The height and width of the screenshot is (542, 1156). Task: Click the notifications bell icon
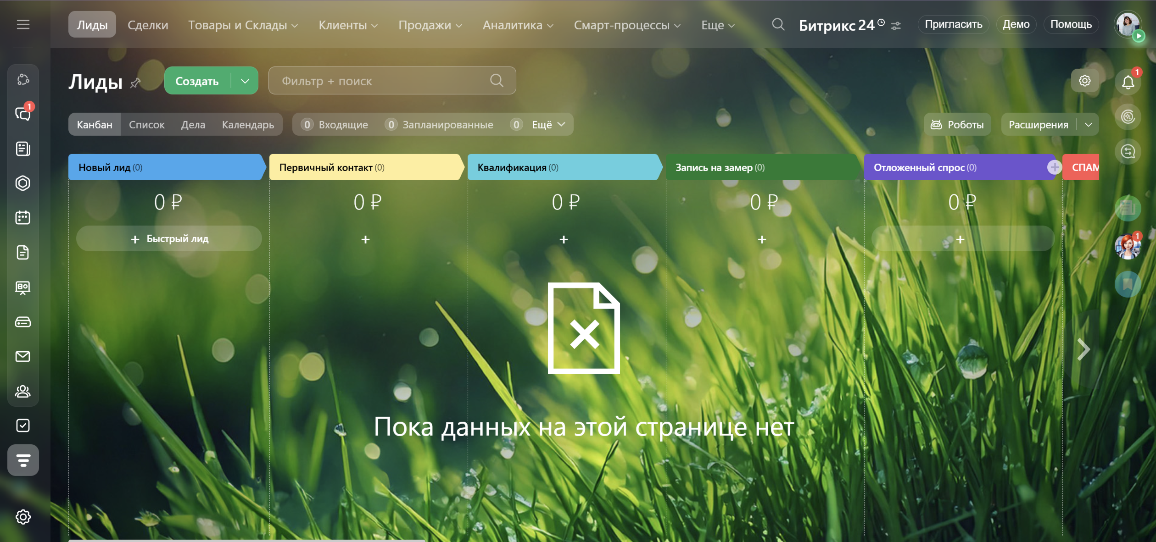pos(1128,82)
